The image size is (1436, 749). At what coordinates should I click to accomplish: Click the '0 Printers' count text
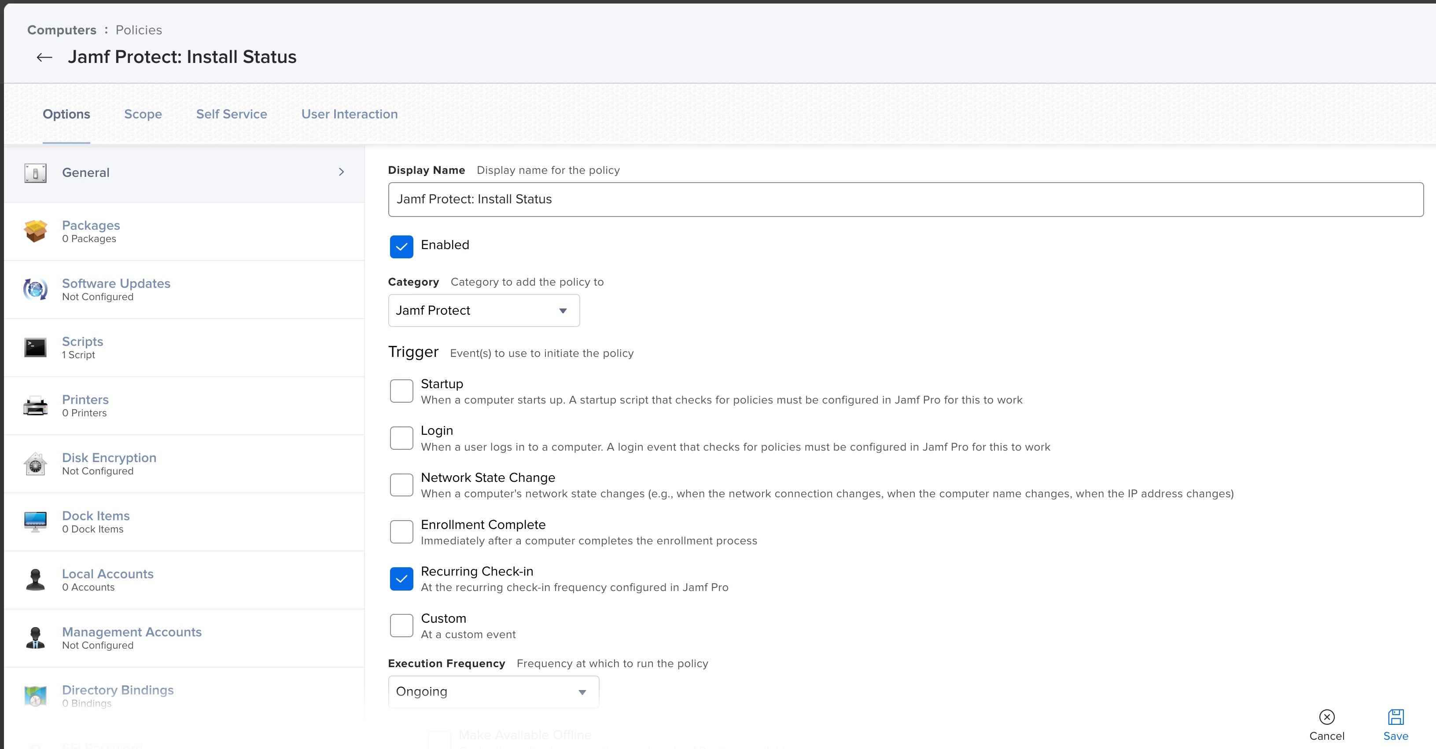point(84,413)
